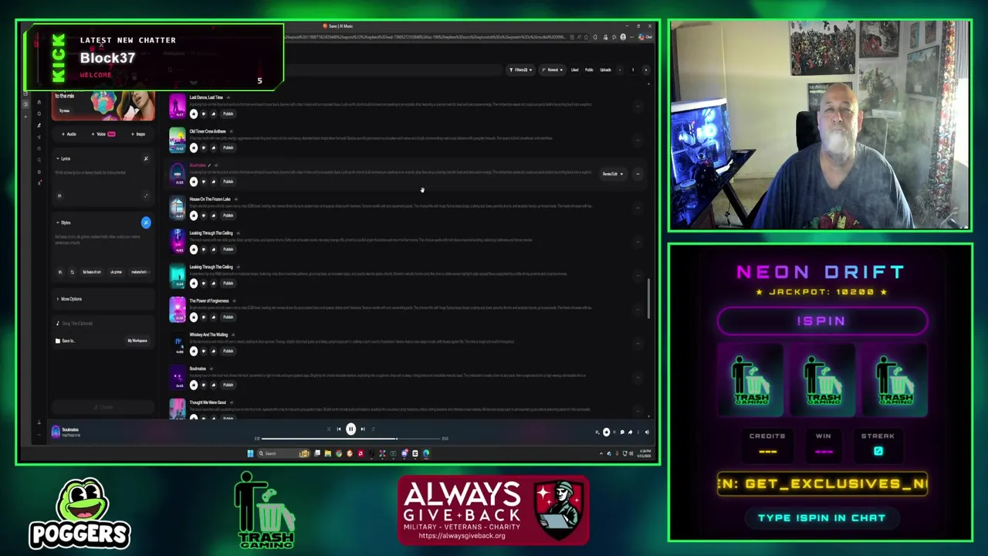
Task: Open more options for The Power of Forgiveness
Action: pos(638,310)
